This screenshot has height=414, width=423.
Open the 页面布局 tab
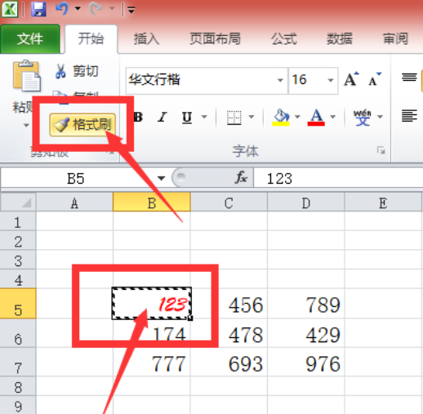pyautogui.click(x=215, y=38)
